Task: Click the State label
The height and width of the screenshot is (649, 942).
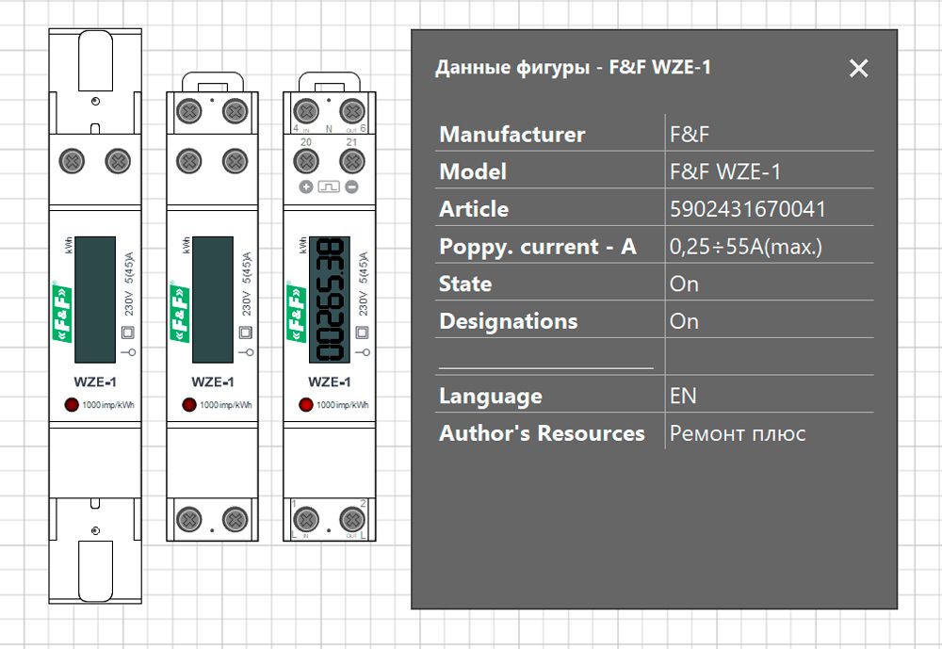Action: point(465,284)
